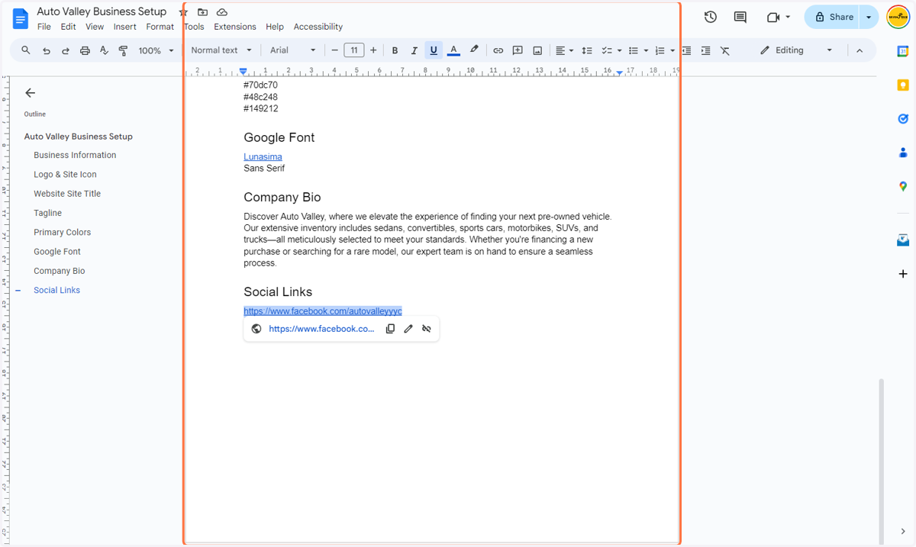Open the highlight color picker

(474, 50)
